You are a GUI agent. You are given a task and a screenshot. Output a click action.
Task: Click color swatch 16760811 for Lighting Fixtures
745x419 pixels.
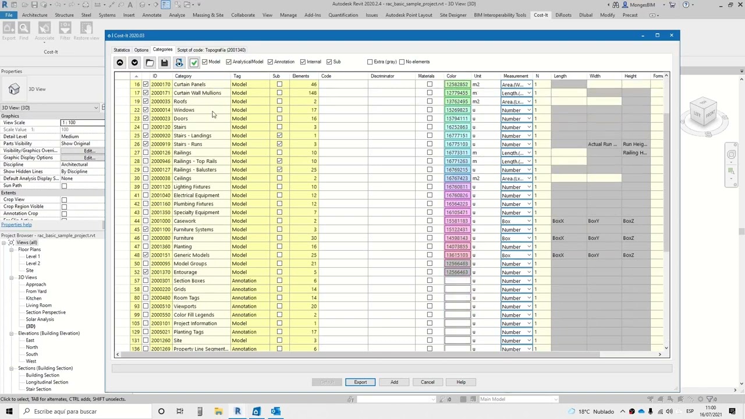point(457,187)
